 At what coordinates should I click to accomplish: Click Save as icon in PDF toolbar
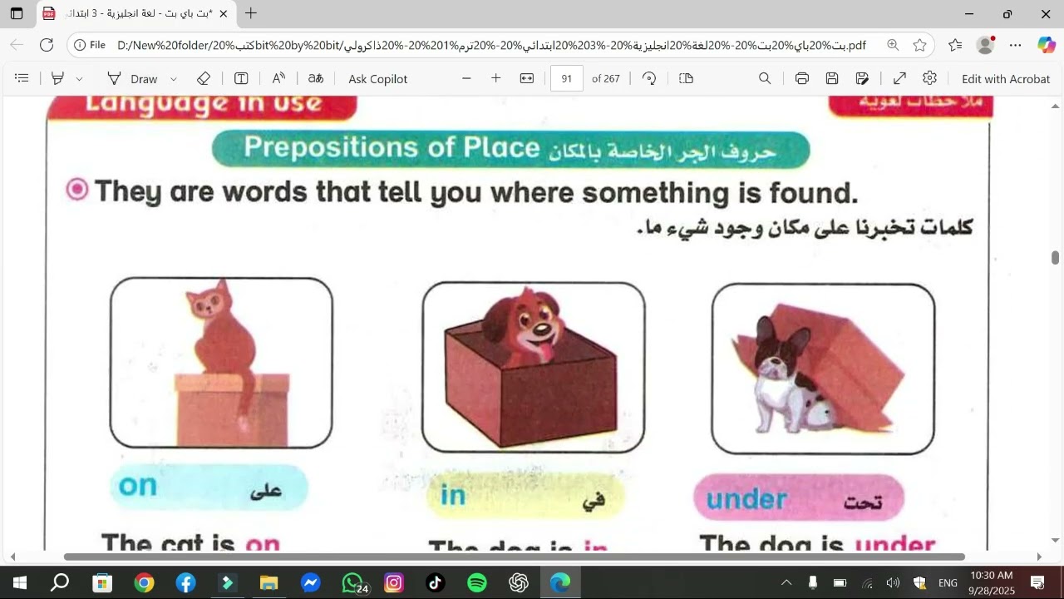pos(863,78)
